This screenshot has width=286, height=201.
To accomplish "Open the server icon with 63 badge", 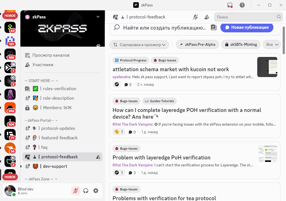I will click(10, 27).
